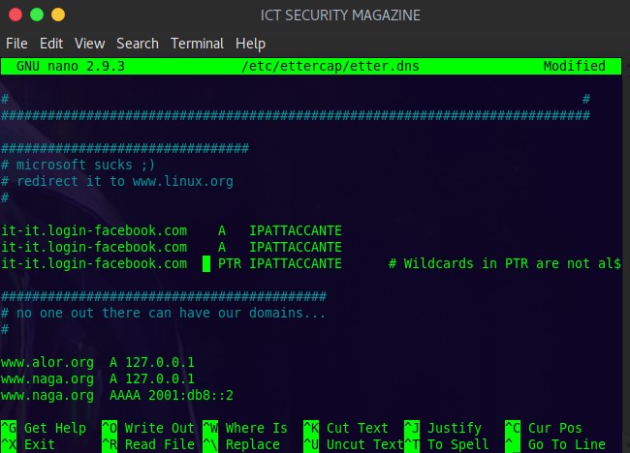Click the ^X Exit shortcut
Screen dimensions: 630x453
coord(28,444)
